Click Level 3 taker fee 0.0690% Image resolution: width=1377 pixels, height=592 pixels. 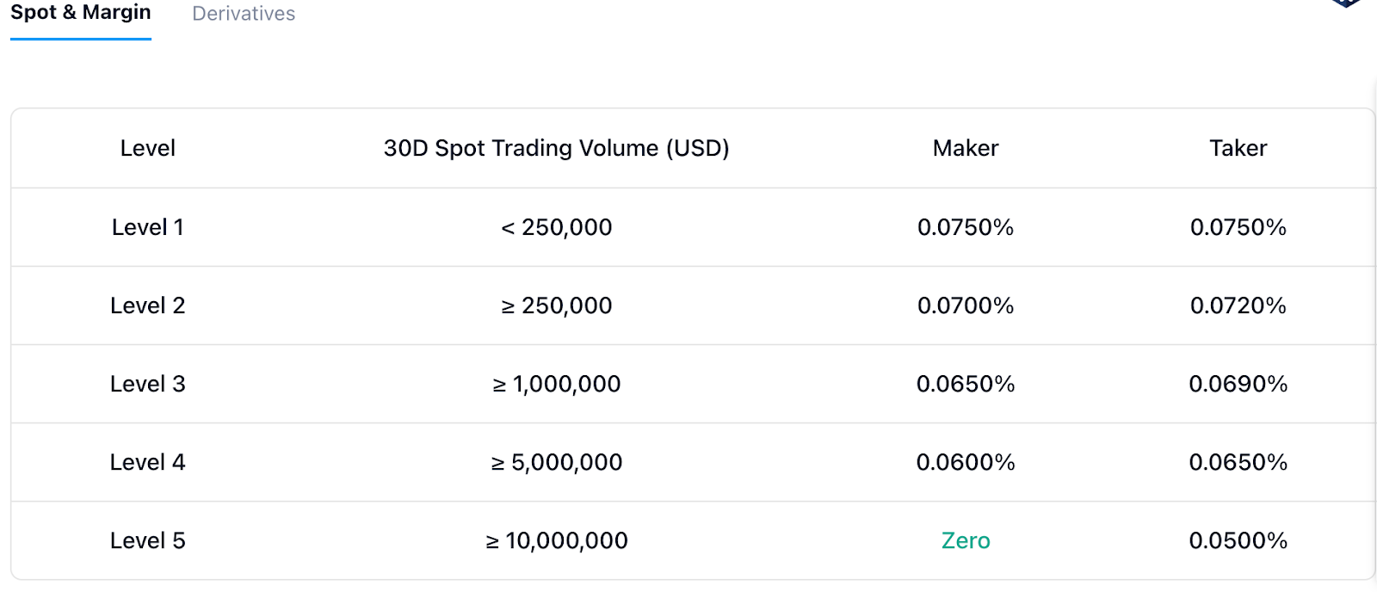pyautogui.click(x=1238, y=384)
